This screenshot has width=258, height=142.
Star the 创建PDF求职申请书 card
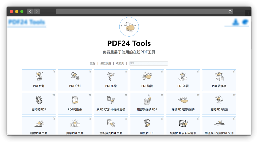(198, 119)
